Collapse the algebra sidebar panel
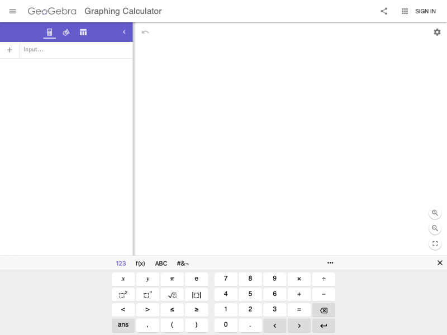 124,32
